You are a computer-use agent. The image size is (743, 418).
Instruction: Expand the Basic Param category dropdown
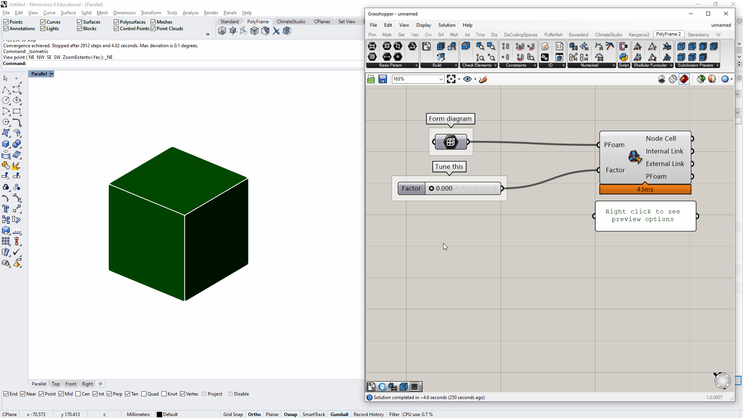(416, 65)
